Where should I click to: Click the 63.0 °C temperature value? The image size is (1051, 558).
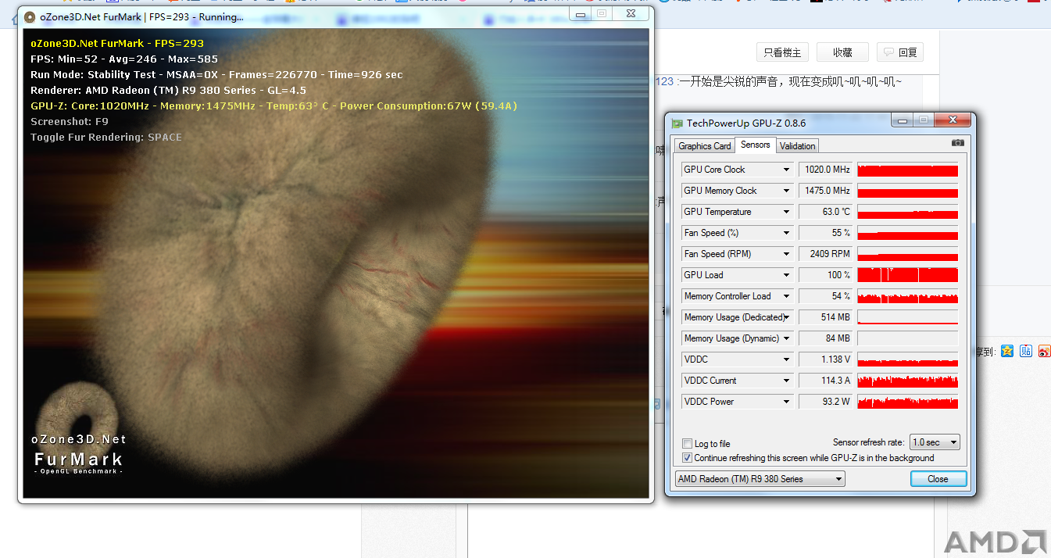click(825, 212)
